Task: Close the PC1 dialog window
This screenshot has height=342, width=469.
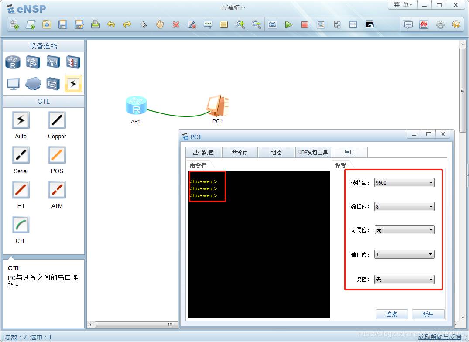Action: coord(443,134)
